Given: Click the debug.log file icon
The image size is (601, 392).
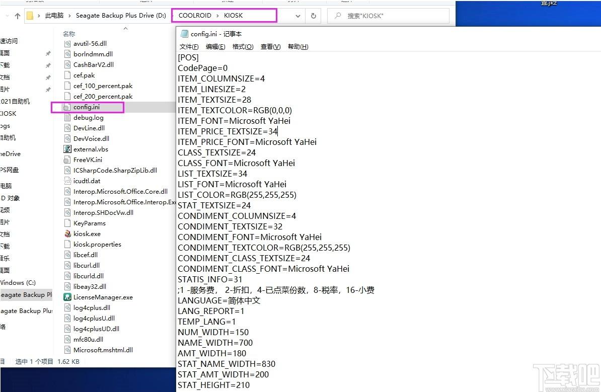Looking at the screenshot, I should pyautogui.click(x=67, y=118).
